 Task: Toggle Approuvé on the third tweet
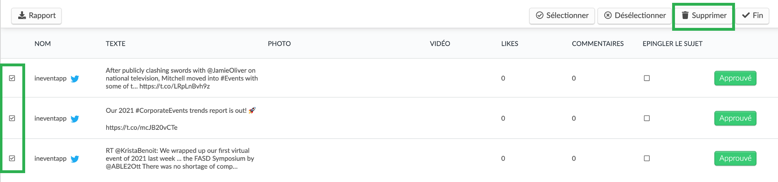click(735, 158)
